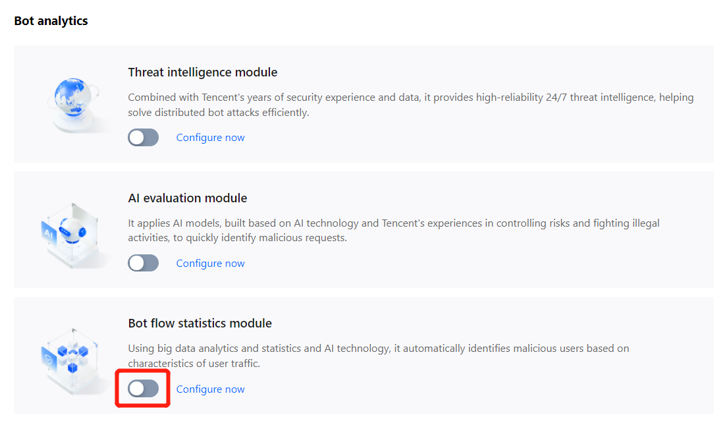Click the Bot flow statistics cube icon

pos(70,356)
